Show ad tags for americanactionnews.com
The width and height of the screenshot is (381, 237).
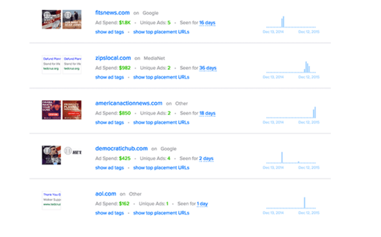click(x=109, y=122)
